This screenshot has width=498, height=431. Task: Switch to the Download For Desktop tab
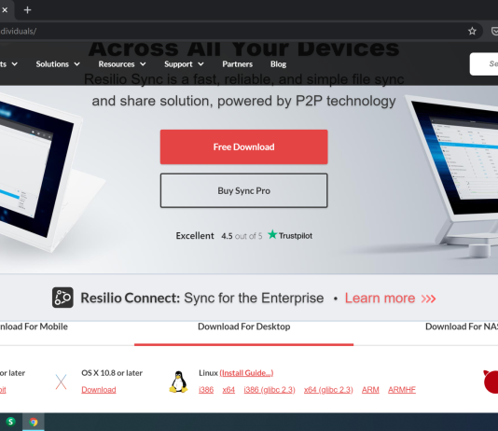click(x=244, y=327)
